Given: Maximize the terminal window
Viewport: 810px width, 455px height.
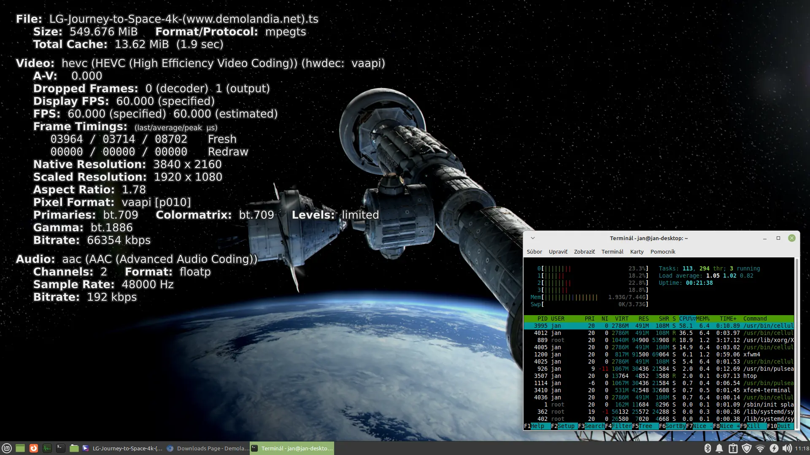Looking at the screenshot, I should click(x=778, y=238).
